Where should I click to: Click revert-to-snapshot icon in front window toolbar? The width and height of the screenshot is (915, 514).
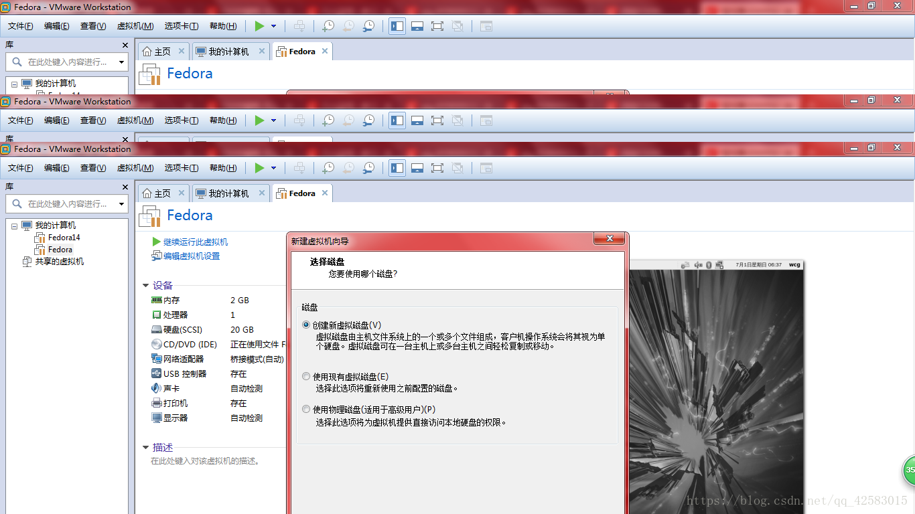tap(348, 168)
